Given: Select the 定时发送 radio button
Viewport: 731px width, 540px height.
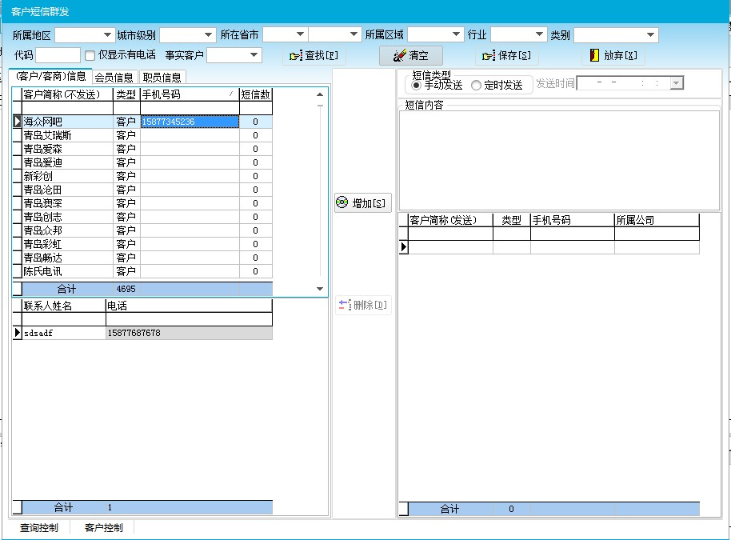Looking at the screenshot, I should tap(476, 86).
